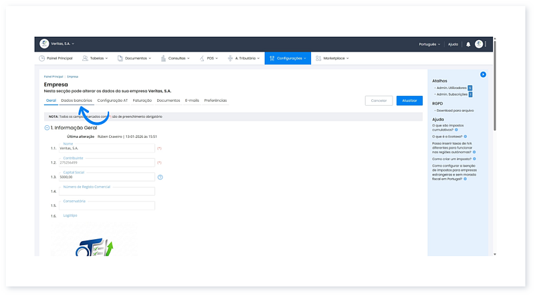Open the three-dot user options menu
This screenshot has width=535, height=296.
(486, 44)
